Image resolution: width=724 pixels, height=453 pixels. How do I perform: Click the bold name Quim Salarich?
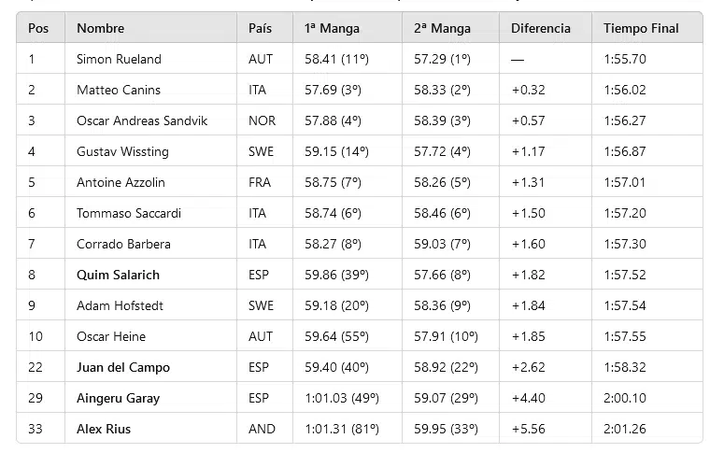[118, 275]
